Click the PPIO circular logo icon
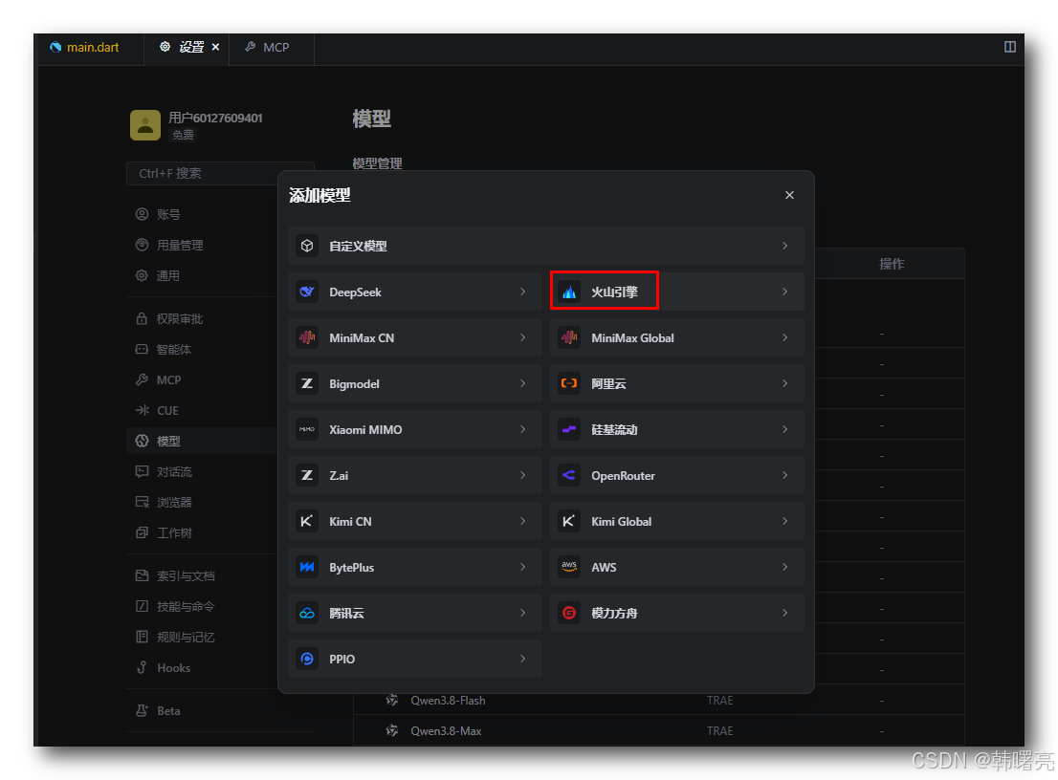 tap(307, 659)
